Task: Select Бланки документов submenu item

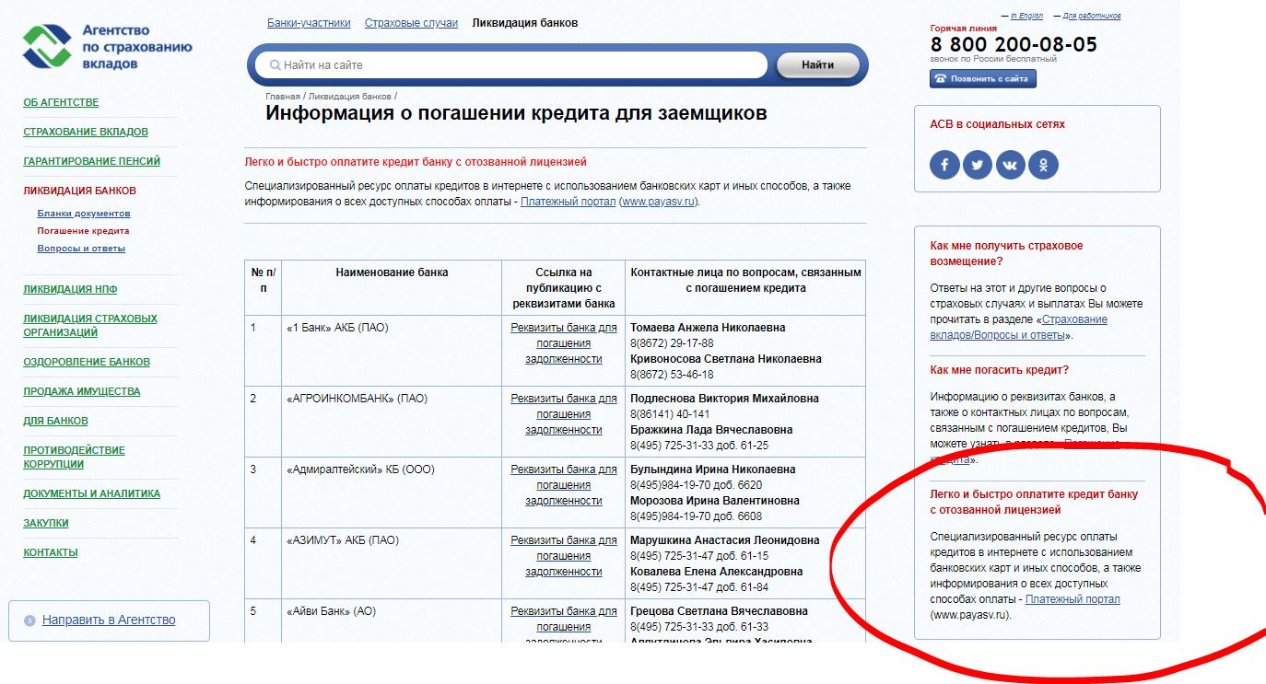Action: pyautogui.click(x=84, y=214)
